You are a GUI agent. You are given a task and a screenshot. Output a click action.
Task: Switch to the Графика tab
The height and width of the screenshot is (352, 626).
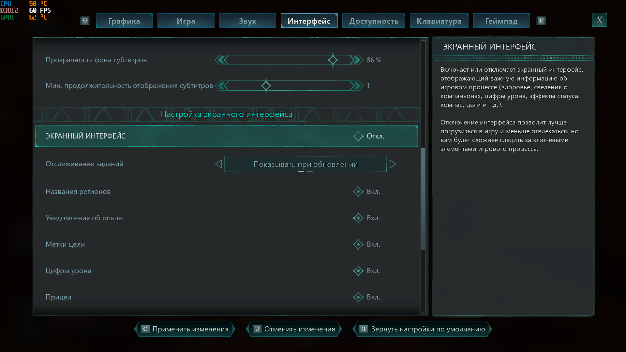click(124, 21)
